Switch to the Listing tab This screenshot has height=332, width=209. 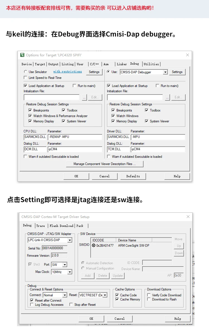coord(67,64)
